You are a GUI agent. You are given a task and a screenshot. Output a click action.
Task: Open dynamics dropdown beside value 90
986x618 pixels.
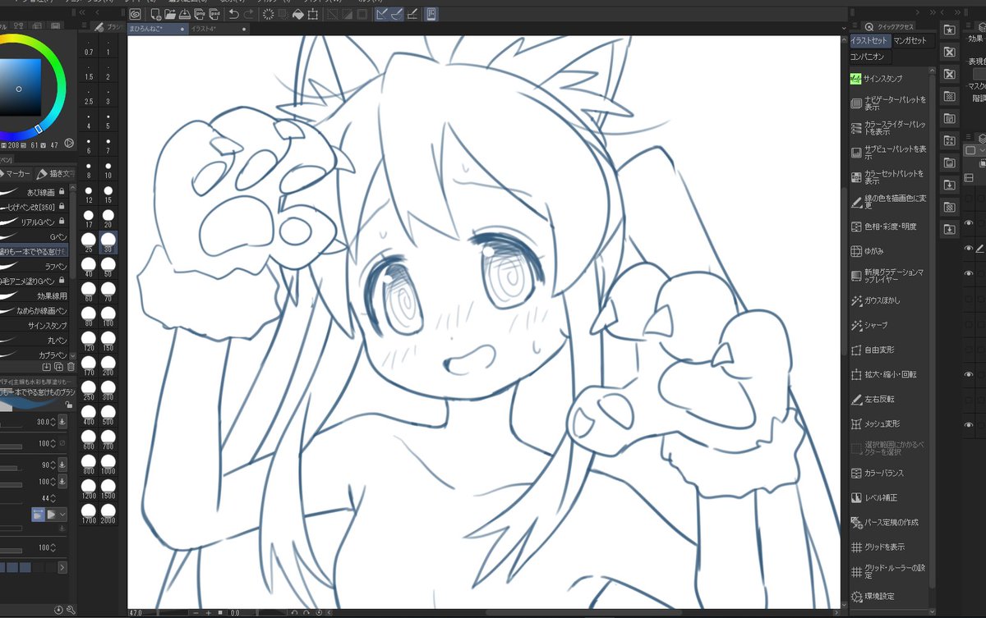62,464
